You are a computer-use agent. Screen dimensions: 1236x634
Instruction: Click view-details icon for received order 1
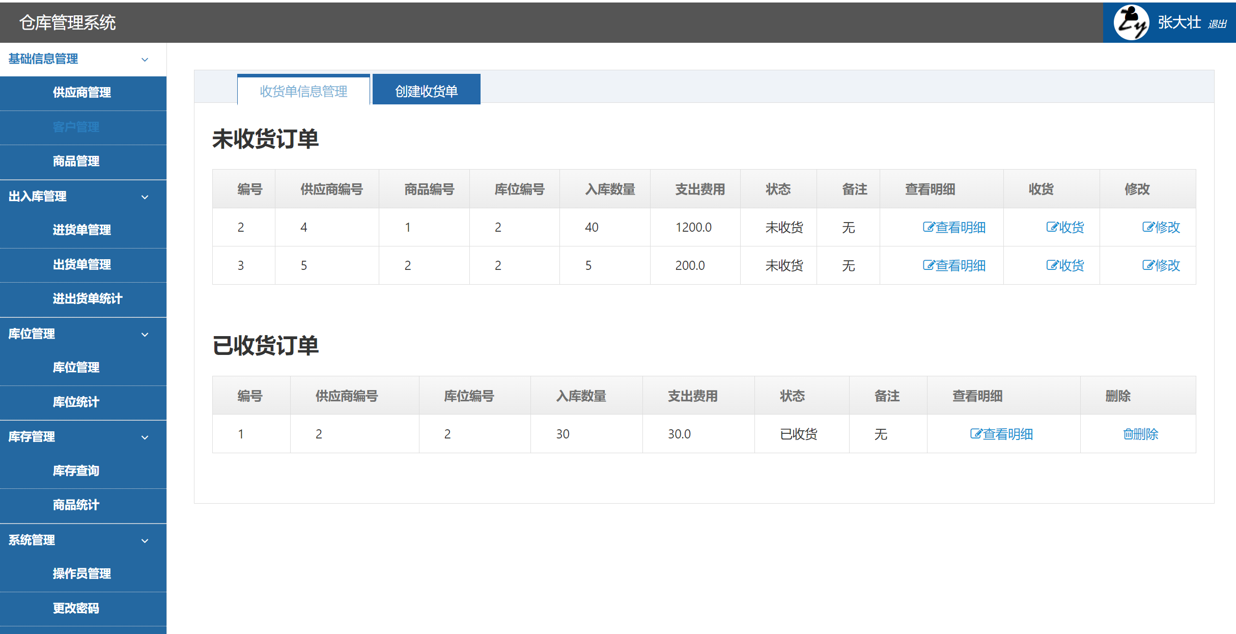(976, 434)
